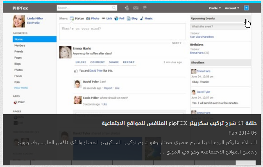Select the first slider segment
This screenshot has width=263, height=167.
(20, 162)
